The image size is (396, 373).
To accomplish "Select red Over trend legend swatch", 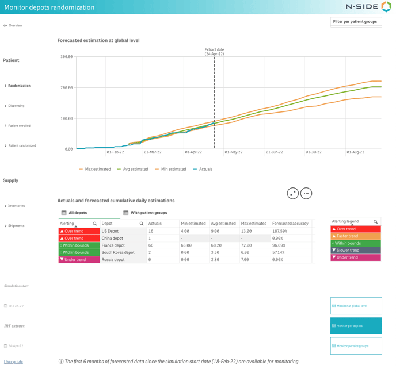I will tap(356, 229).
